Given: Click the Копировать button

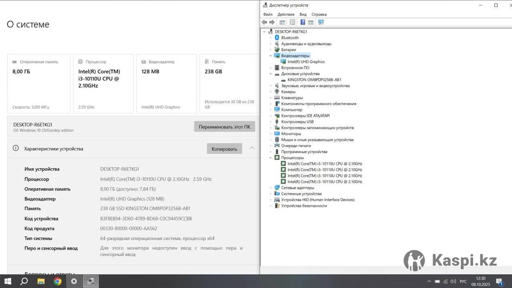Looking at the screenshot, I should [x=224, y=149].
